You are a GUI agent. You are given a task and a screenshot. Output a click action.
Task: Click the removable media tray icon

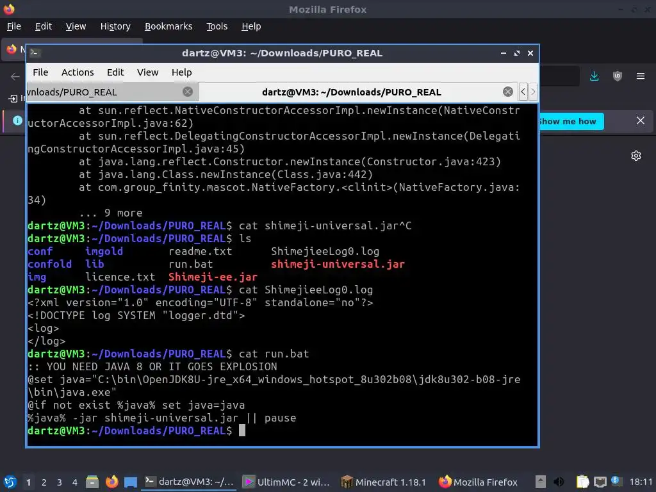click(540, 482)
